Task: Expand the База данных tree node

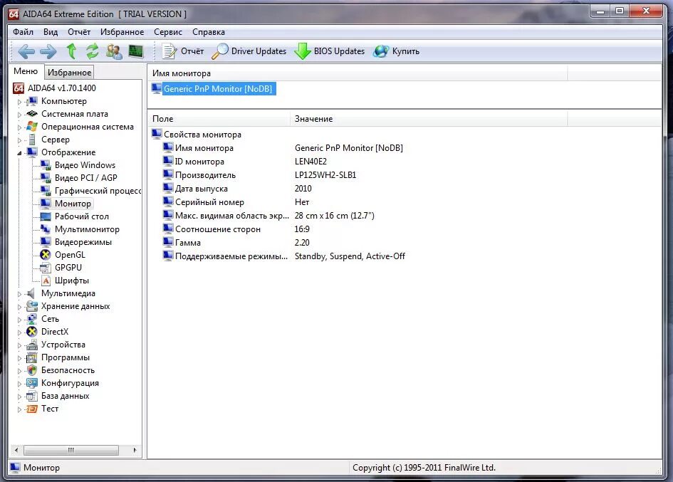Action: (19, 397)
